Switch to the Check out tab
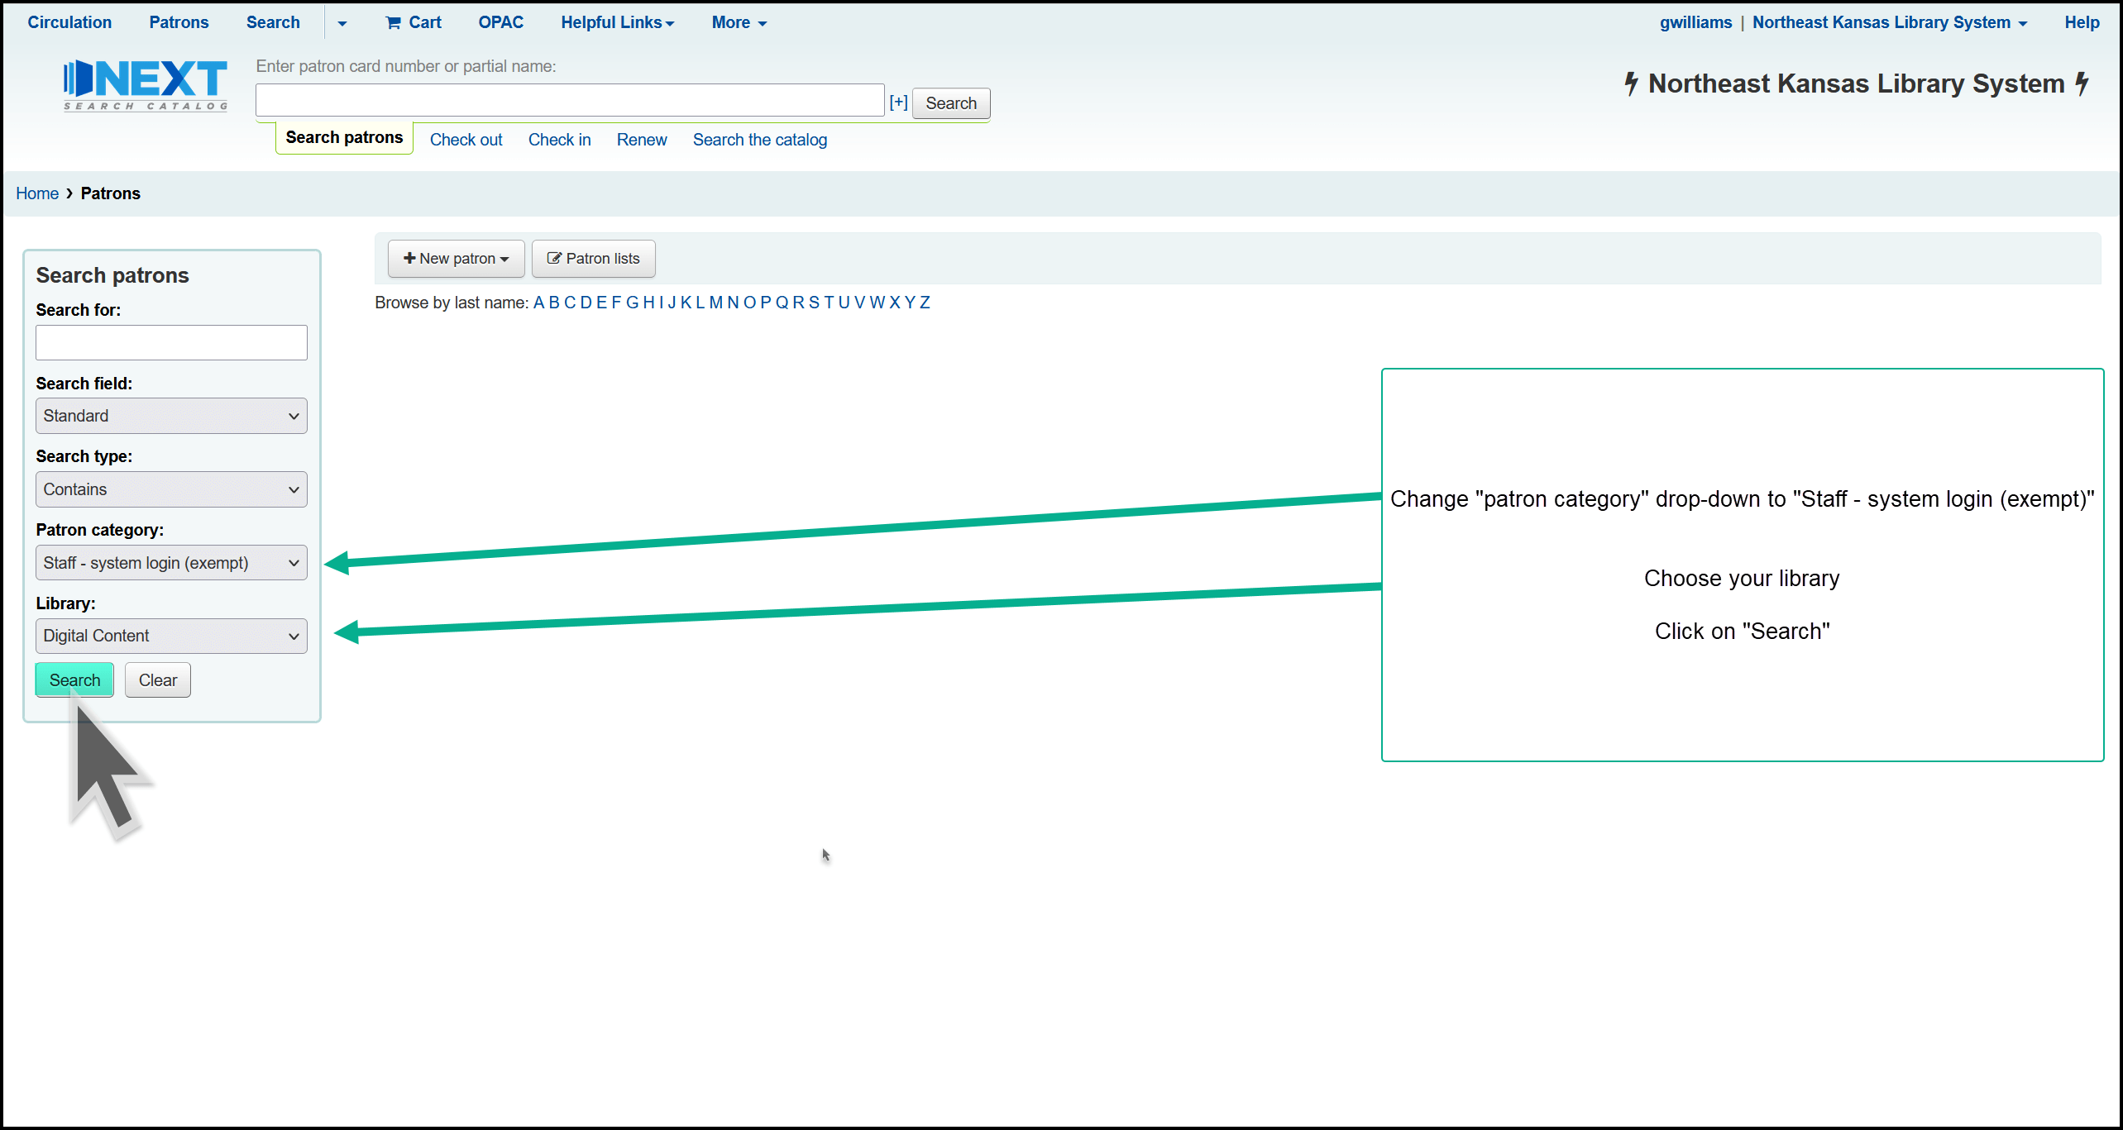The height and width of the screenshot is (1130, 2123). (466, 140)
